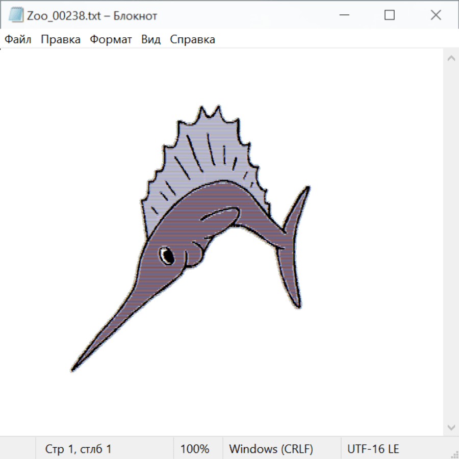Close the Zoo_00238.txt window
Image resolution: width=459 pixels, height=459 pixels.
click(436, 15)
